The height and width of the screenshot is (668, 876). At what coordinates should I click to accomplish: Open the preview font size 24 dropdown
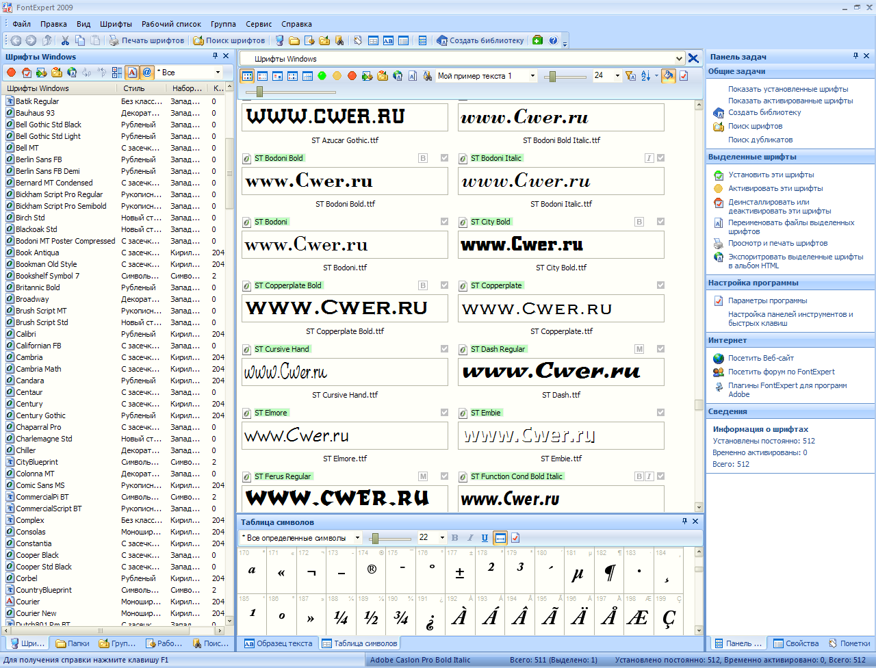pos(617,76)
